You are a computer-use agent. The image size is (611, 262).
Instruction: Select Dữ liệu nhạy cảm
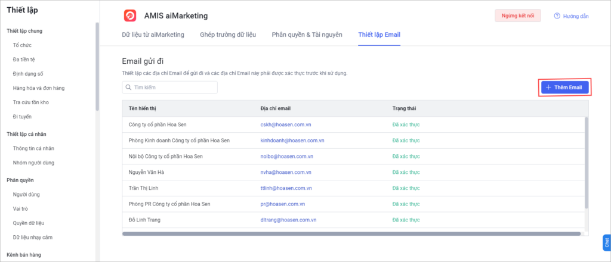[33, 237]
